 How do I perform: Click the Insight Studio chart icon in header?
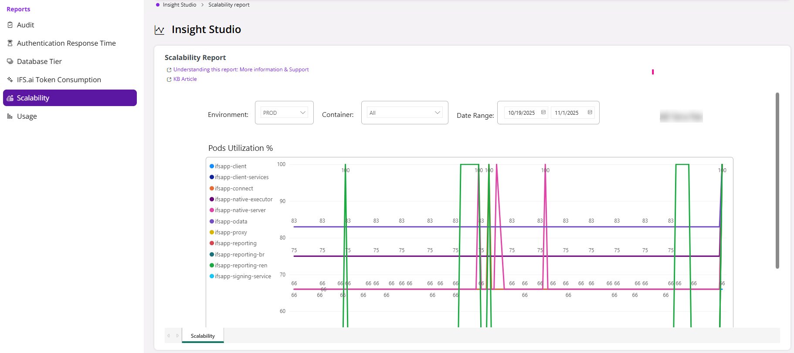(x=159, y=30)
